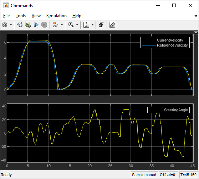Click the Highlight Simulink Block icon
The height and width of the screenshot is (179, 199).
[56, 25]
